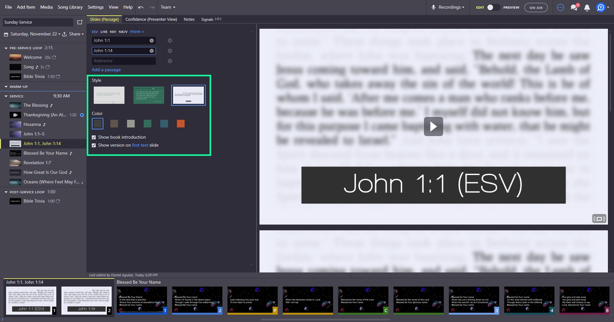Select the green passage style thumbnail
The width and height of the screenshot is (614, 322).
click(148, 95)
